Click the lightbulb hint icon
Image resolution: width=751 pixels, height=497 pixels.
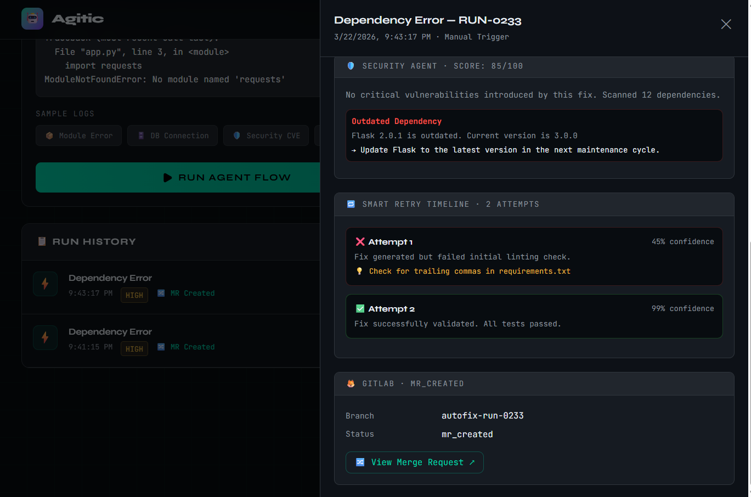(x=359, y=271)
